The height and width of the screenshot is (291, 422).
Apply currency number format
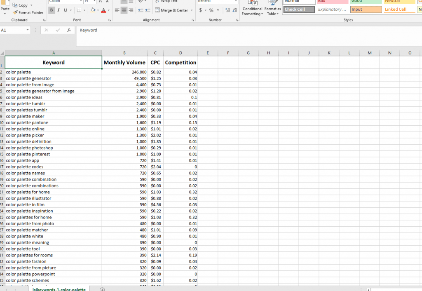click(x=201, y=9)
